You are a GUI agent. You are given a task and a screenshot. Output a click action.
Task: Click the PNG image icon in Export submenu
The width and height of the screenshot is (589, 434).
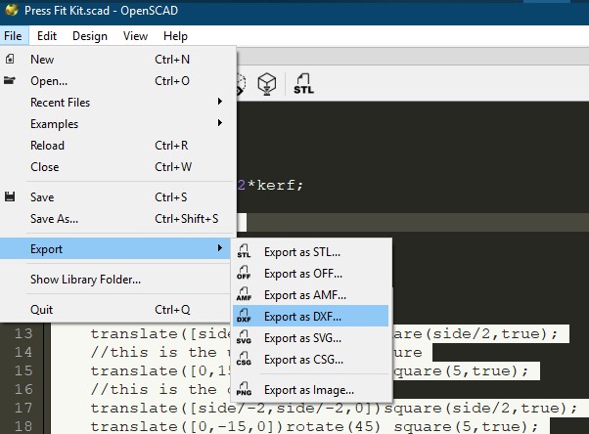[244, 389]
